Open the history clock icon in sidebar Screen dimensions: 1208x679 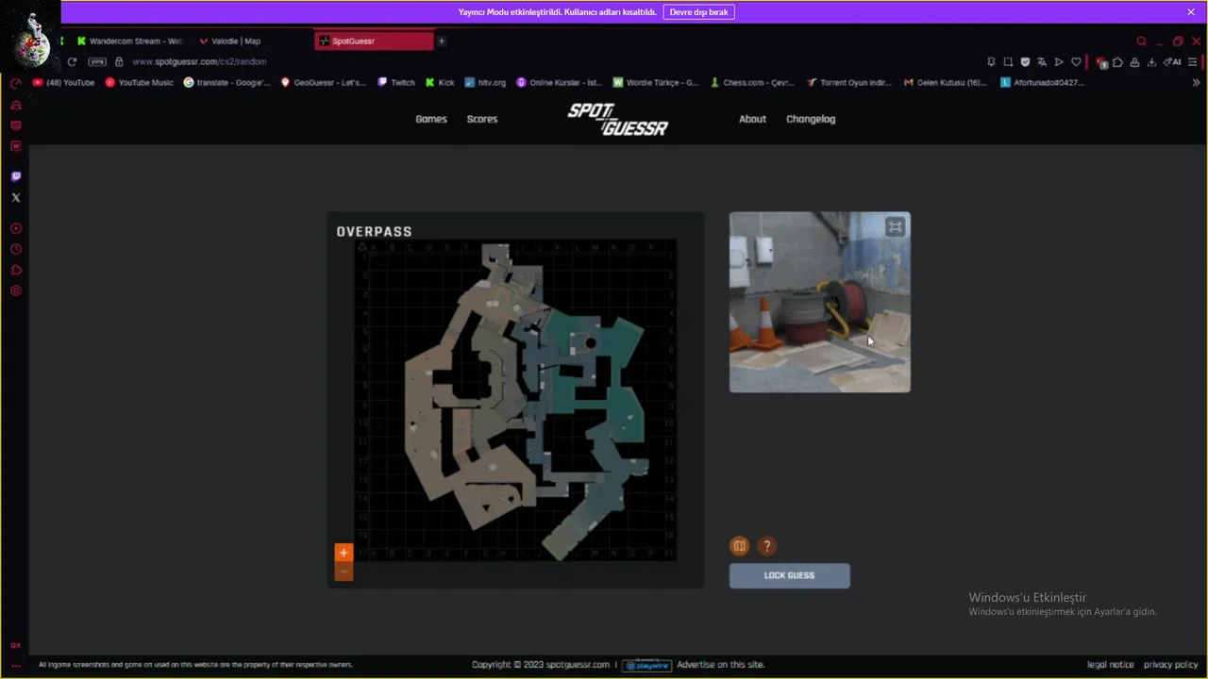[x=16, y=250]
